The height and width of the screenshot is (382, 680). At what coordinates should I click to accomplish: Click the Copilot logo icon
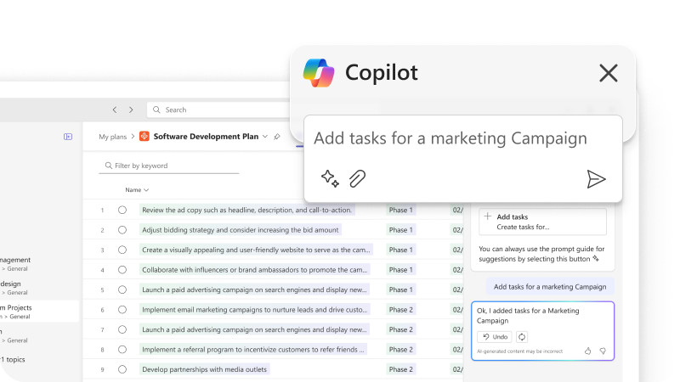click(x=319, y=73)
